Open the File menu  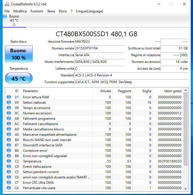[7, 11]
